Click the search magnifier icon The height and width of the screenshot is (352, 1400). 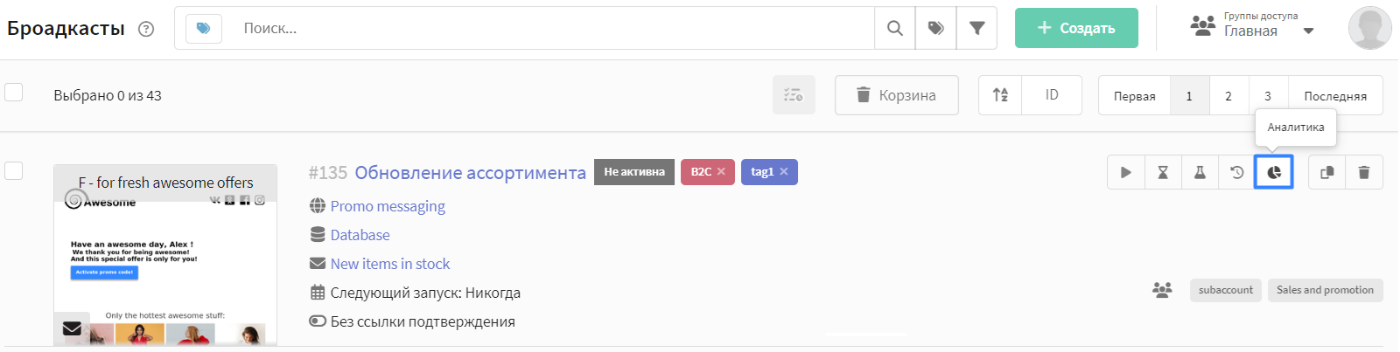894,28
